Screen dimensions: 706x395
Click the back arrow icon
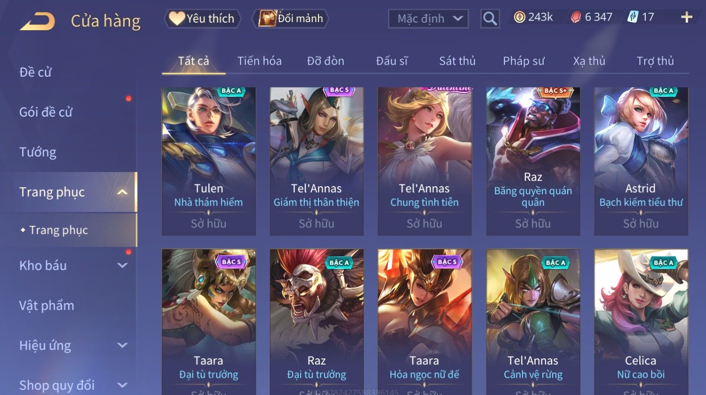[37, 21]
